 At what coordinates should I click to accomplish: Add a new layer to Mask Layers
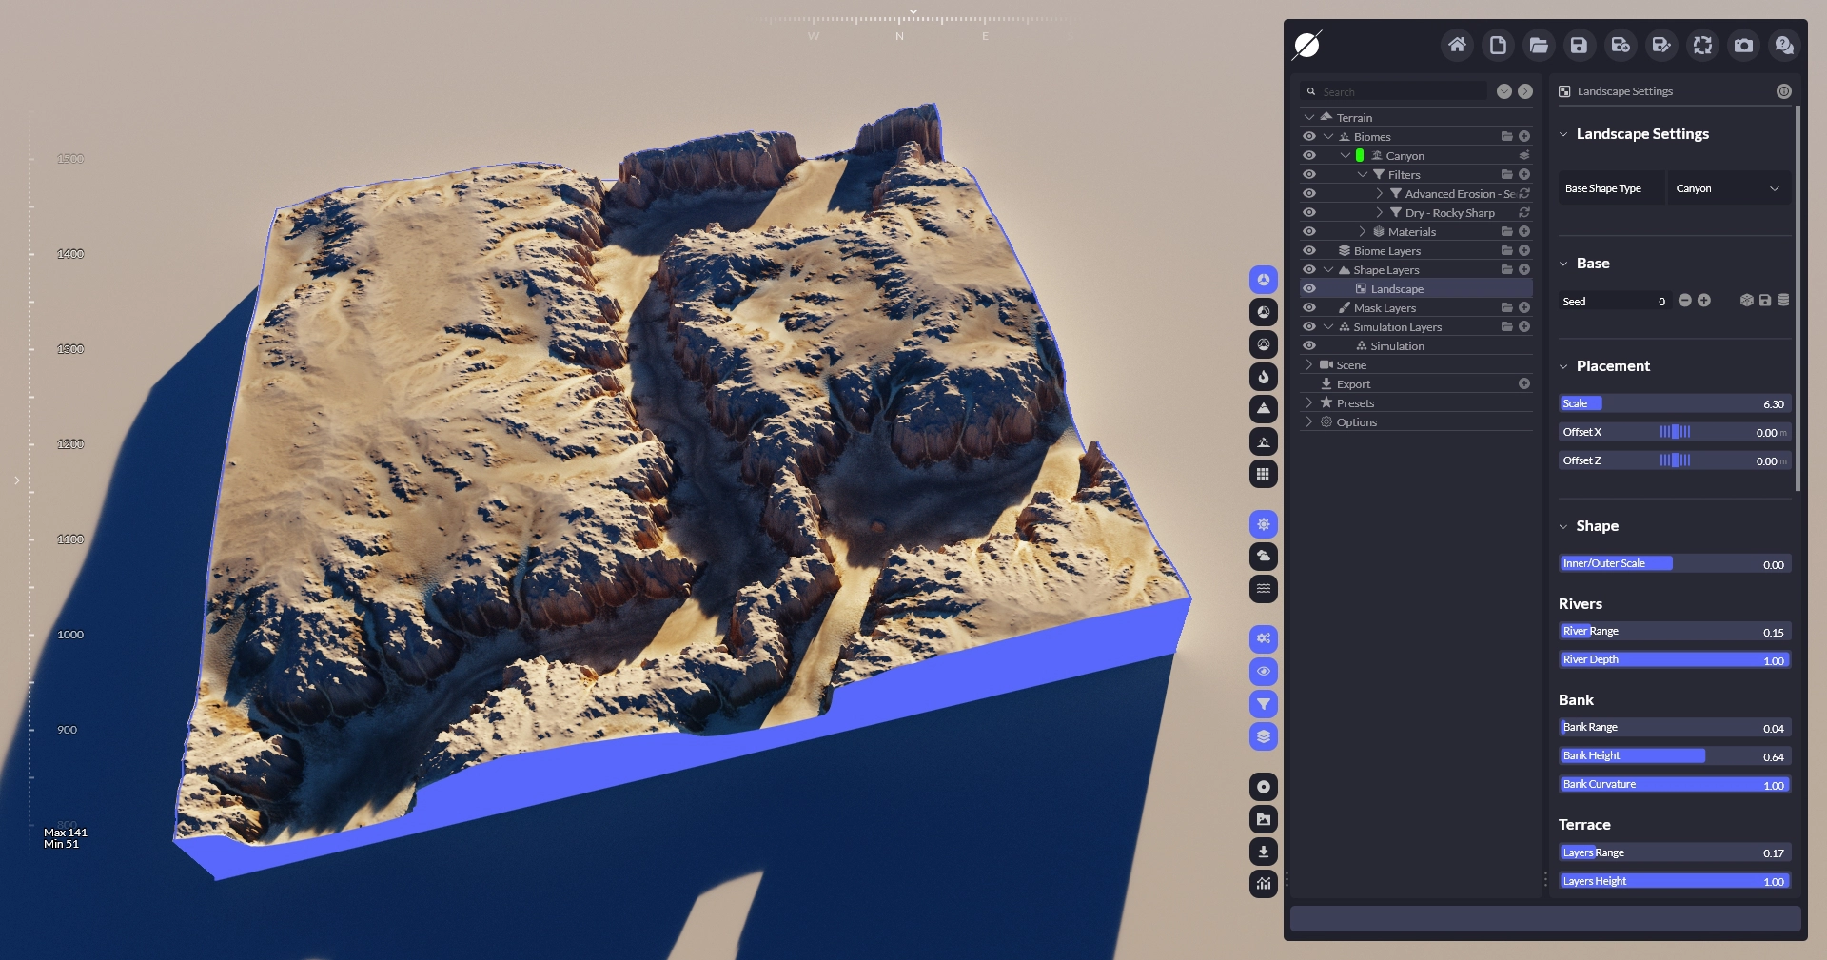tap(1524, 308)
